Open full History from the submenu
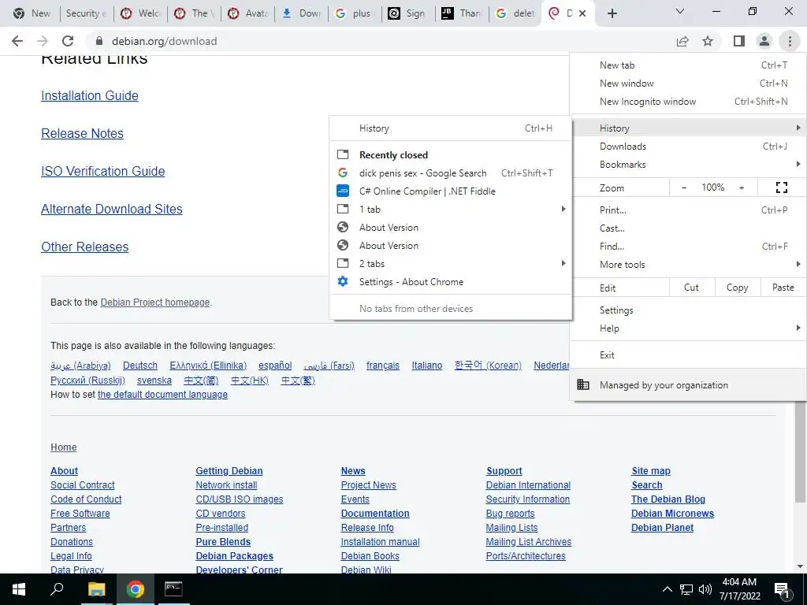Viewport: 807px width, 605px height. (451, 128)
